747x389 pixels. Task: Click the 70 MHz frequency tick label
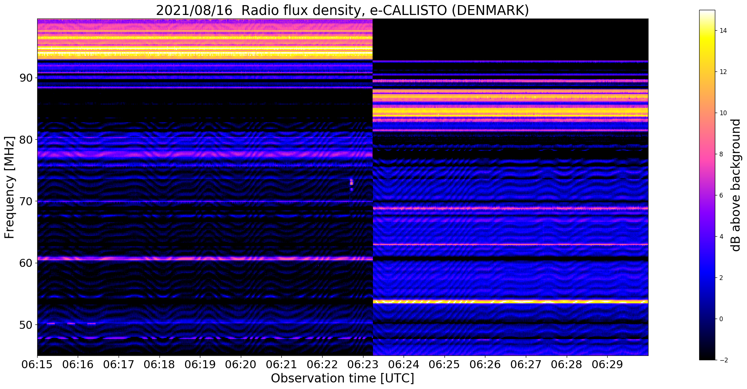[26, 201]
